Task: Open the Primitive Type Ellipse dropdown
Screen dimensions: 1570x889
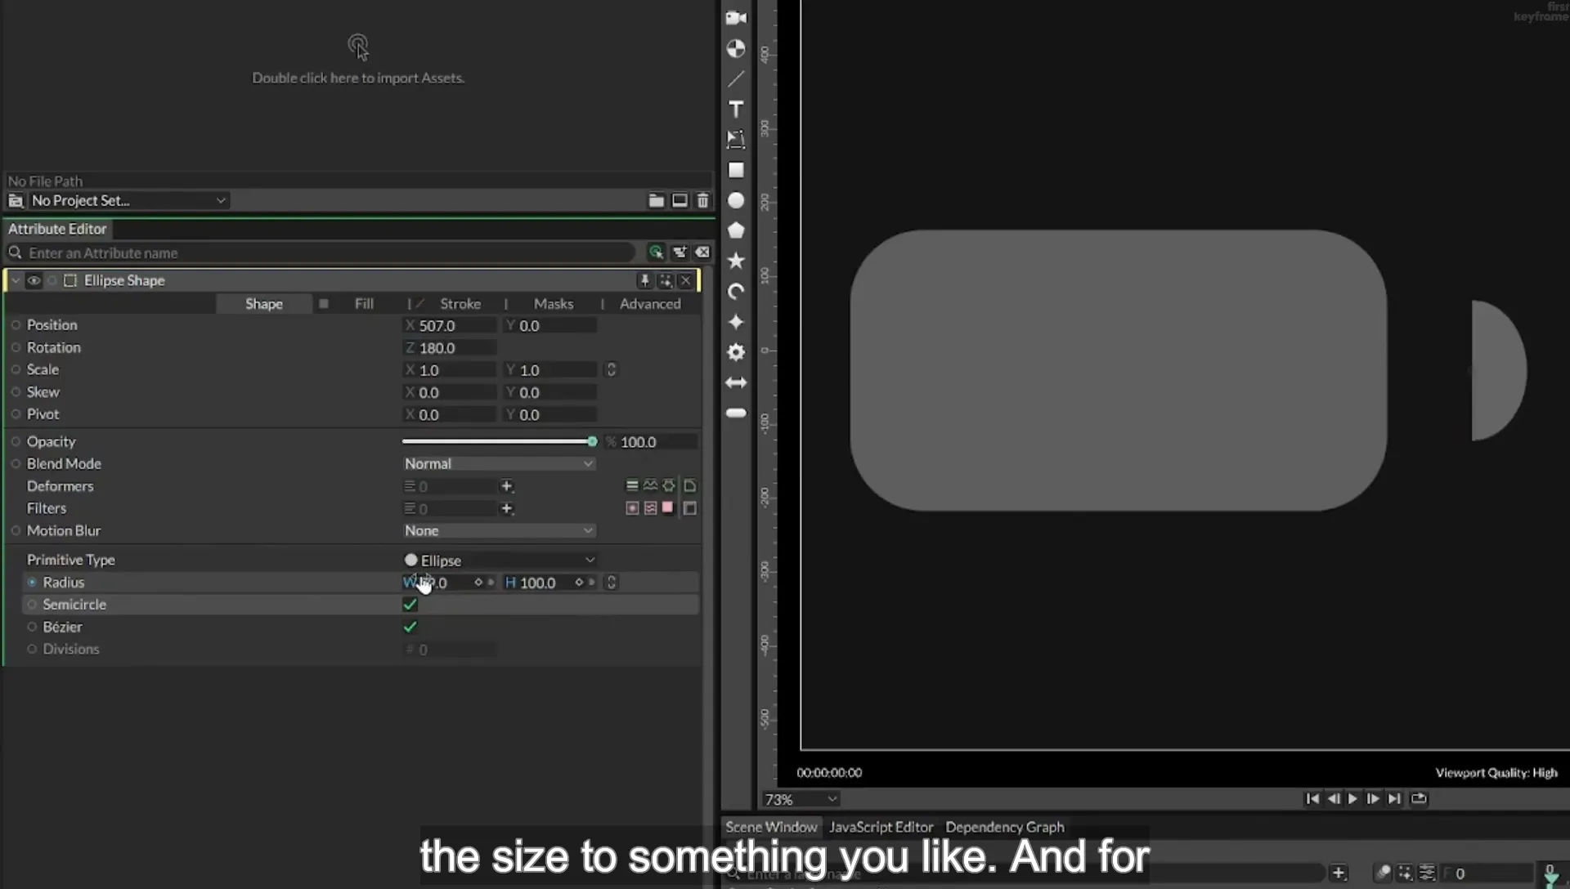Action: click(x=498, y=560)
